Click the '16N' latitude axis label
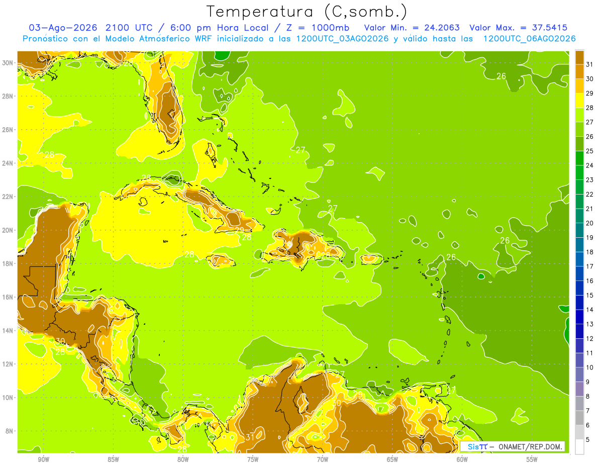The width and height of the screenshot is (603, 466). 9,297
